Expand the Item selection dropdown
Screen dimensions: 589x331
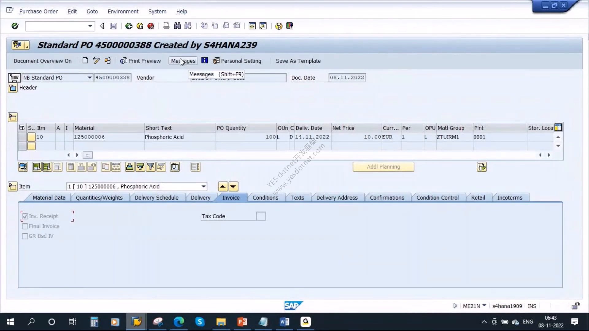click(203, 186)
